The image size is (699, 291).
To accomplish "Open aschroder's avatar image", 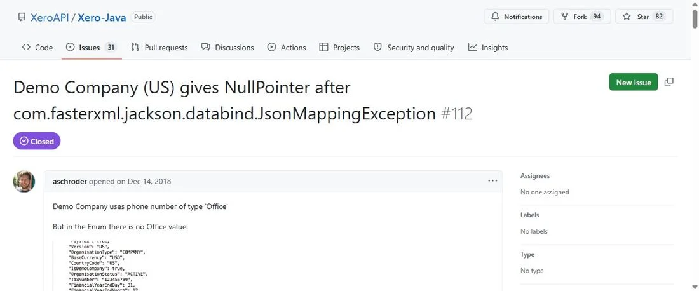I will point(24,181).
